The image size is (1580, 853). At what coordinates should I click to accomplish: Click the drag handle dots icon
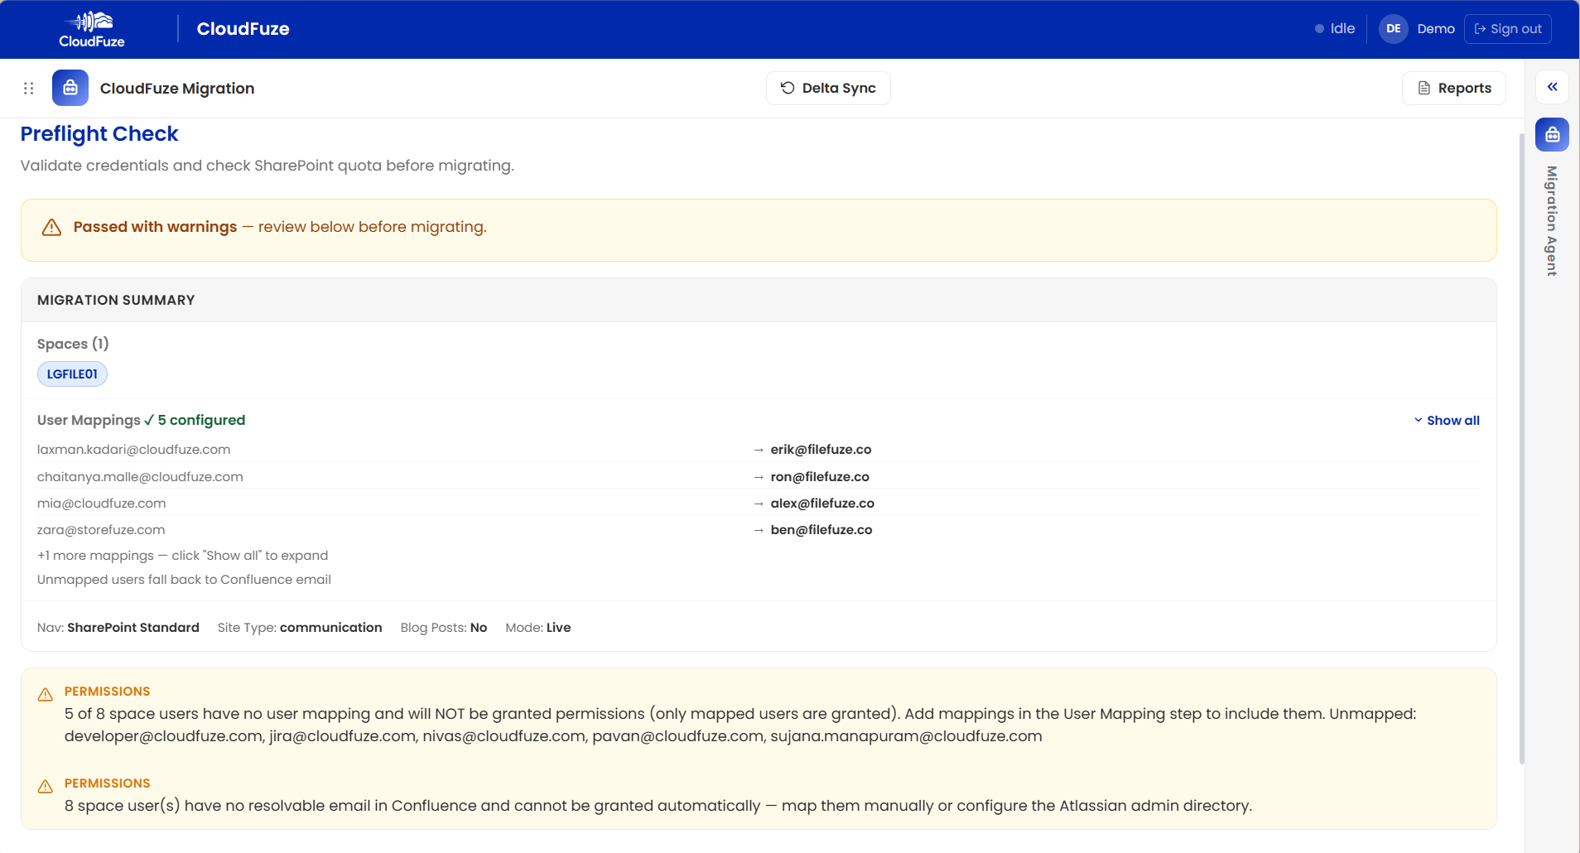[28, 88]
